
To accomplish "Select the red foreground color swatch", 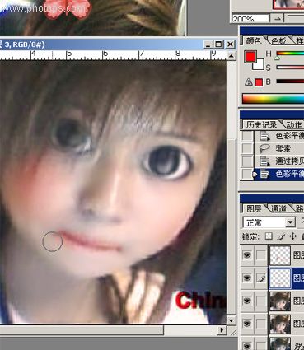I will (250, 57).
